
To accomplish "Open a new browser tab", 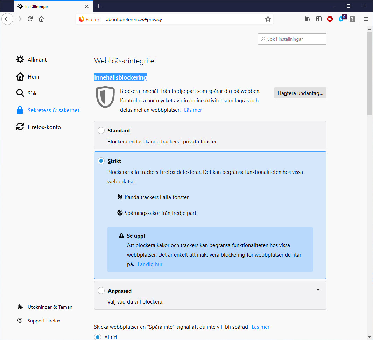I will (x=99, y=6).
